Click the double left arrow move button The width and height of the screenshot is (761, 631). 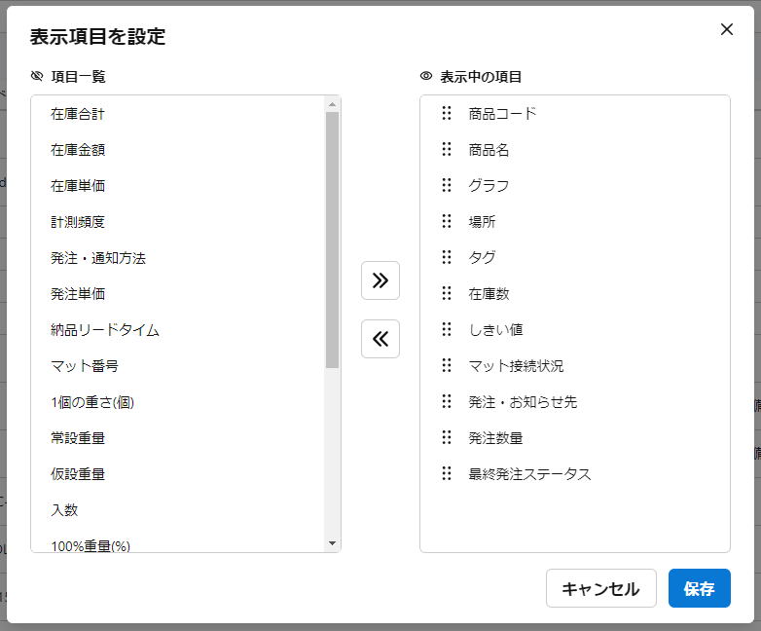(x=380, y=339)
